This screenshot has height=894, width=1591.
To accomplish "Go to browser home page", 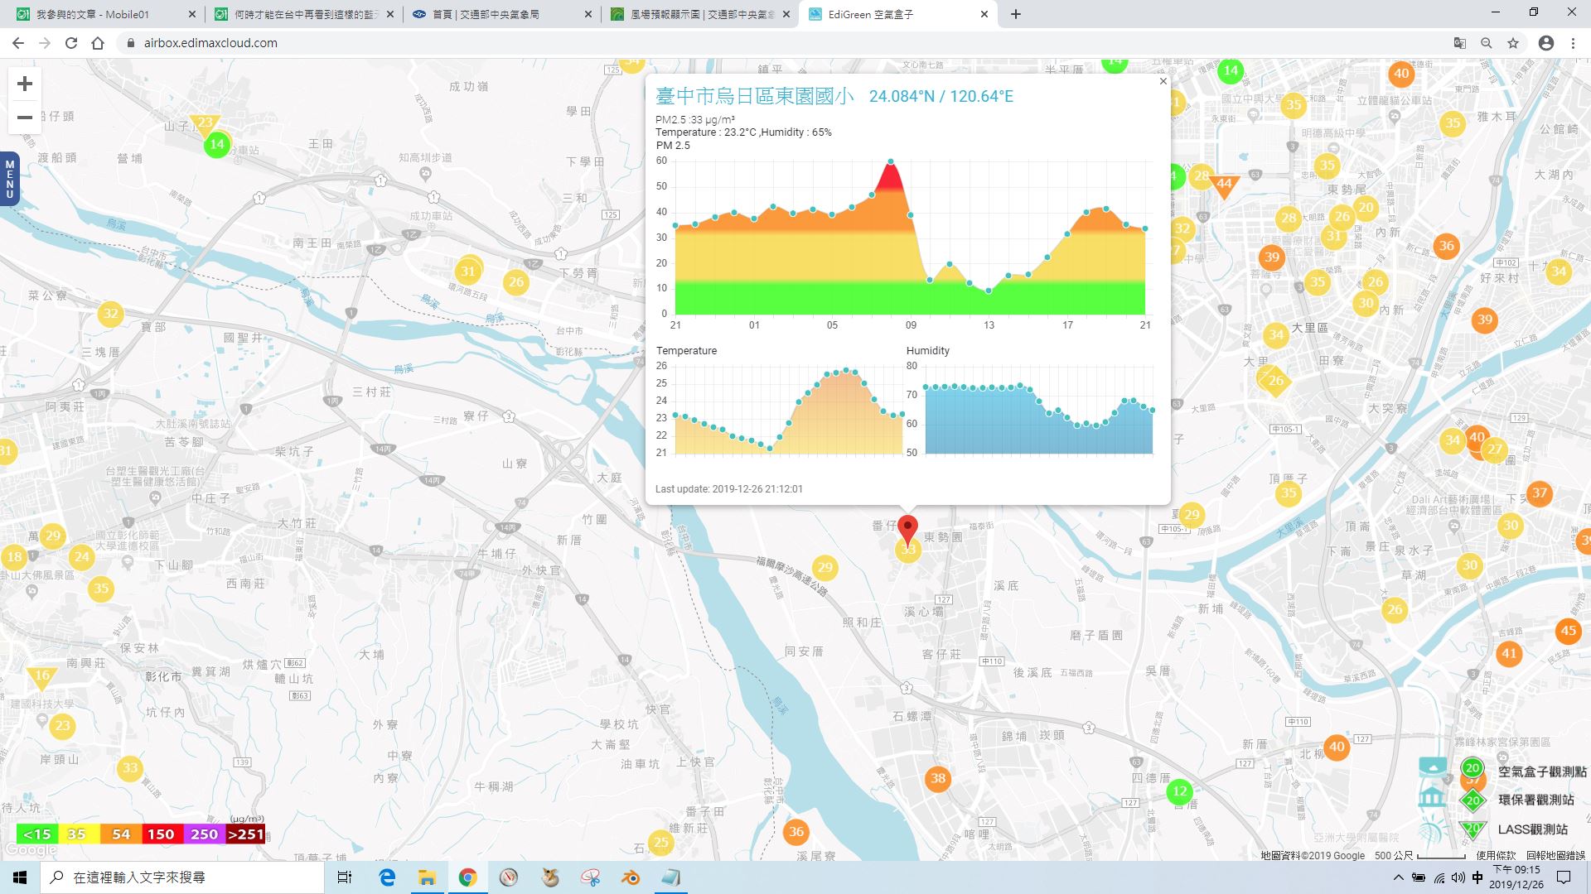I will pos(98,43).
